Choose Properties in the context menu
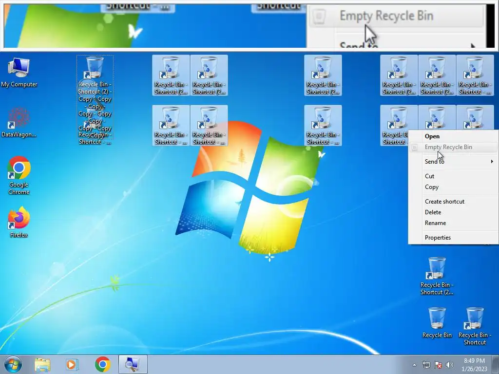 coord(454,238)
